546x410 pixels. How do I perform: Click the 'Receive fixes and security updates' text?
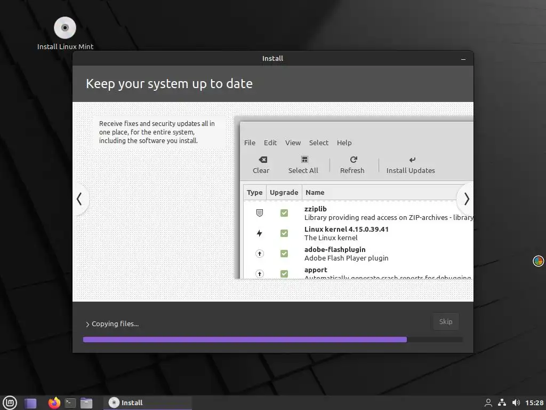pos(157,132)
